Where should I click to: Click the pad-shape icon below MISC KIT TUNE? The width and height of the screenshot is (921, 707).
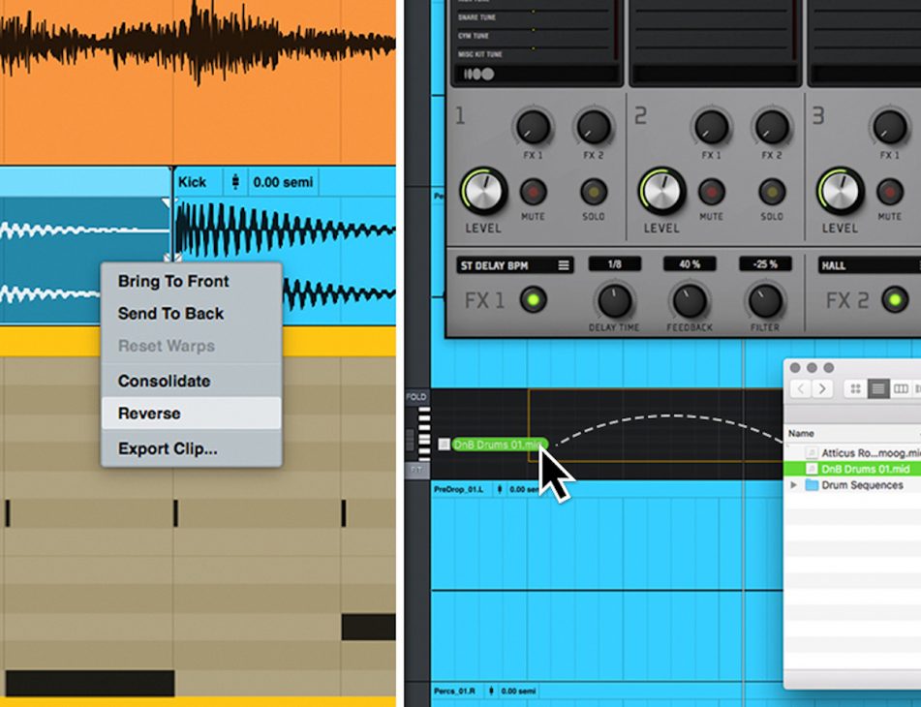pos(478,74)
